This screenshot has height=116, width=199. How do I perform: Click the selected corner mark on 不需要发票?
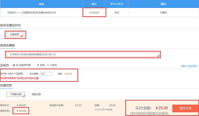click(x=24, y=95)
